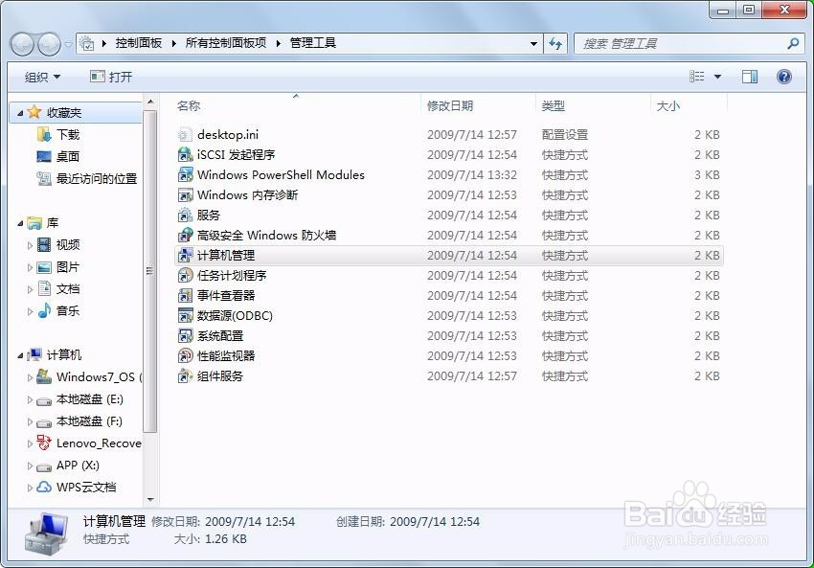The image size is (814, 568).
Task: Click the navigation pane scroll up arrow
Action: [150, 102]
